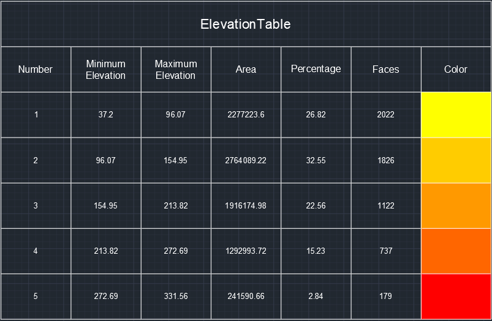
Task: Click the faces count 179
Action: point(385,297)
